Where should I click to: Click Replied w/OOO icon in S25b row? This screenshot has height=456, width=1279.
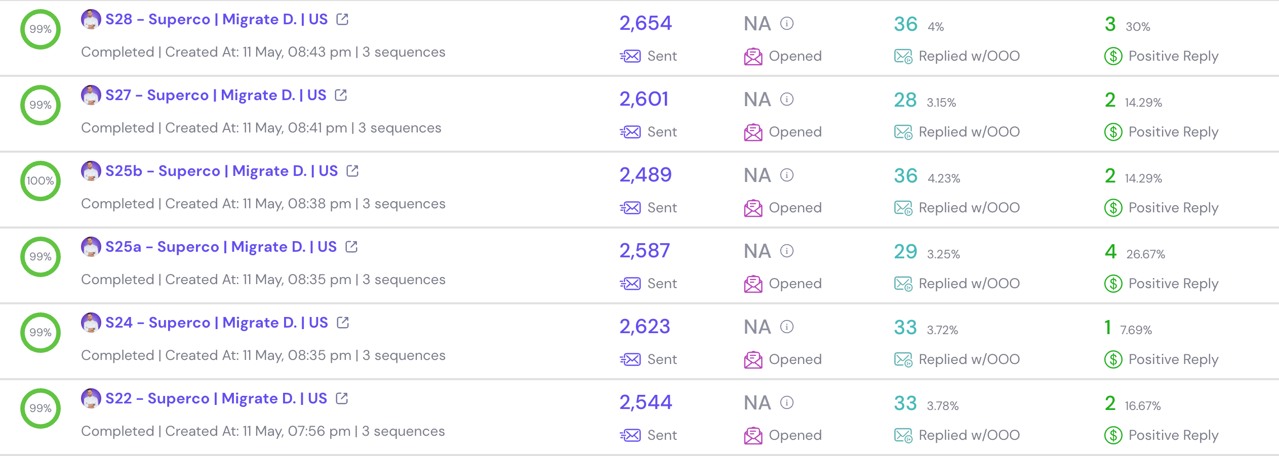(x=903, y=208)
